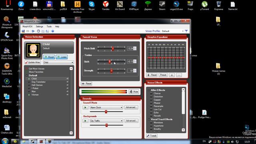This screenshot has height=144, width=256.
Task: Click the Timbre Shift value stepper
Action: click(135, 61)
